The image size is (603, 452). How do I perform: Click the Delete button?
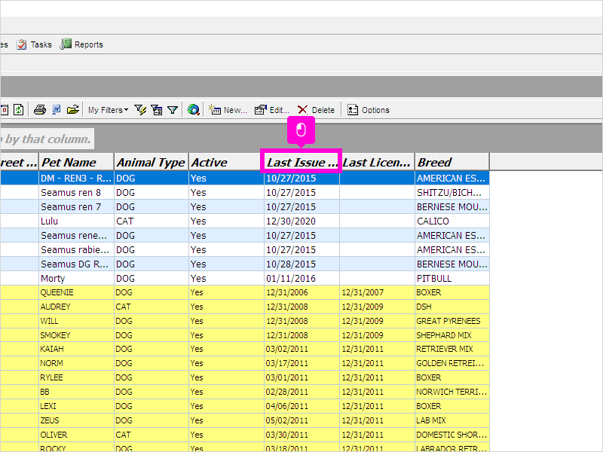tap(316, 110)
